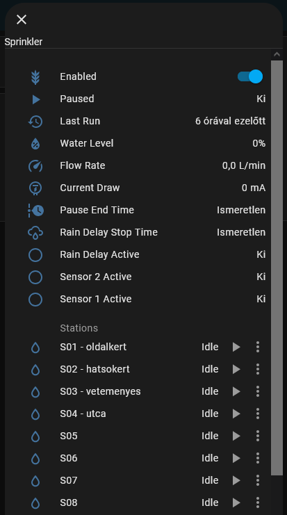
Task: Click the water drop icon for S01 - oldalkert
Action: pos(35,348)
